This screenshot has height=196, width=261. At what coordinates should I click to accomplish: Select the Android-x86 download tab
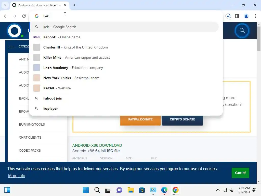[x=39, y=5]
